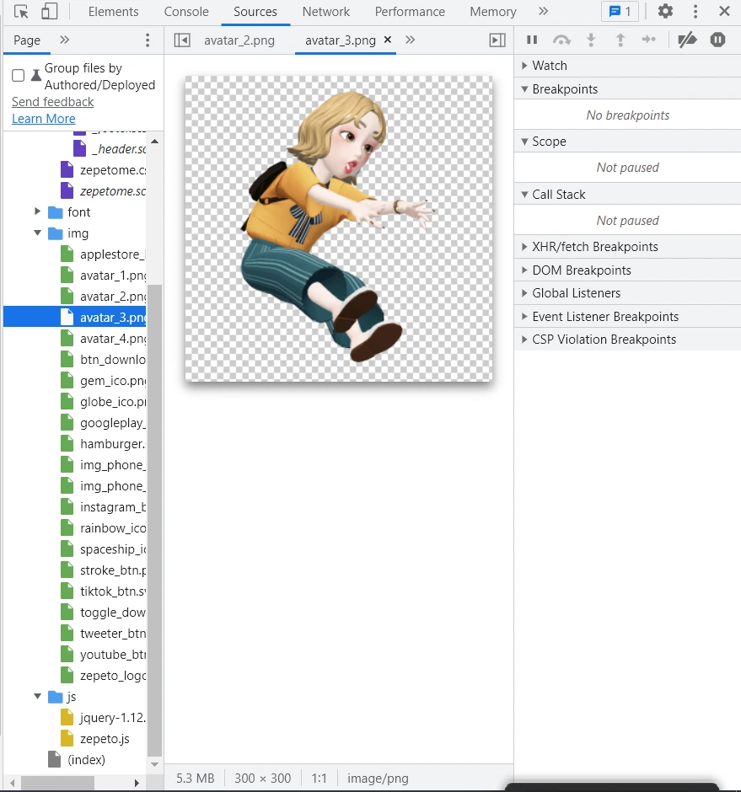
Task: Open the Memory panel tab
Action: click(493, 12)
